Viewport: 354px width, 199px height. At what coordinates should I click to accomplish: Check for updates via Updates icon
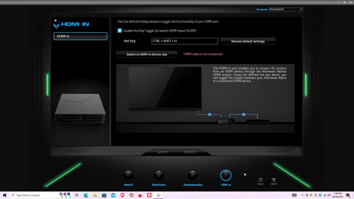pyautogui.click(x=274, y=180)
